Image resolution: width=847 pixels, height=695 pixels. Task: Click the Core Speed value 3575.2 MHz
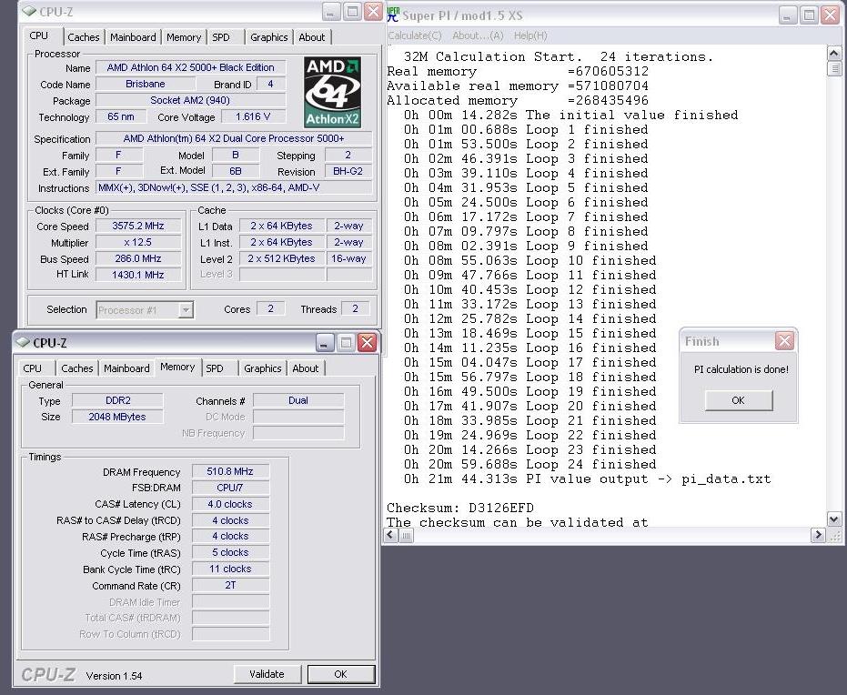point(138,226)
